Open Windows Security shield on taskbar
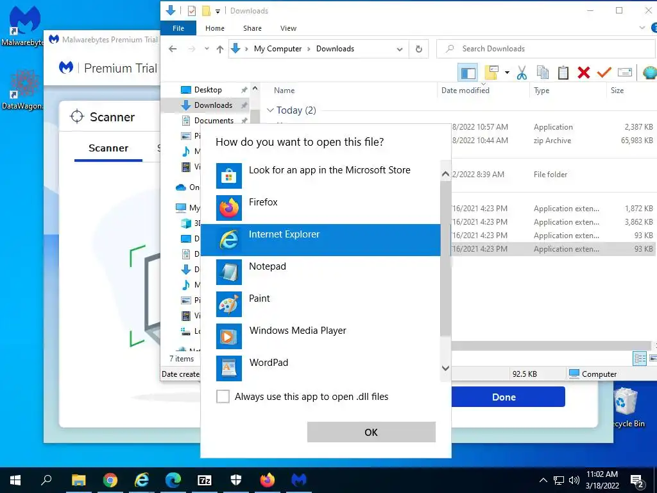Viewport: 657px width, 493px height. pyautogui.click(x=236, y=480)
